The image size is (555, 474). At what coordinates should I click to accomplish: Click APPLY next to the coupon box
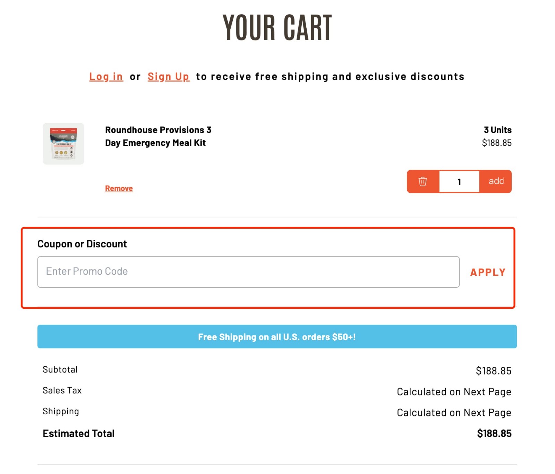487,272
